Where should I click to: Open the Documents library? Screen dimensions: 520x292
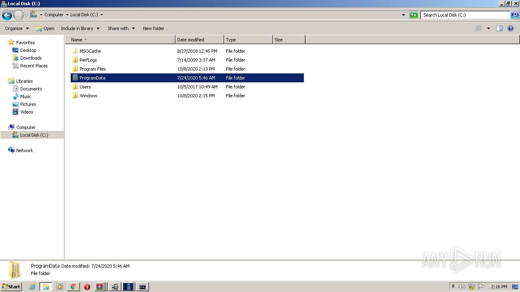tap(31, 89)
